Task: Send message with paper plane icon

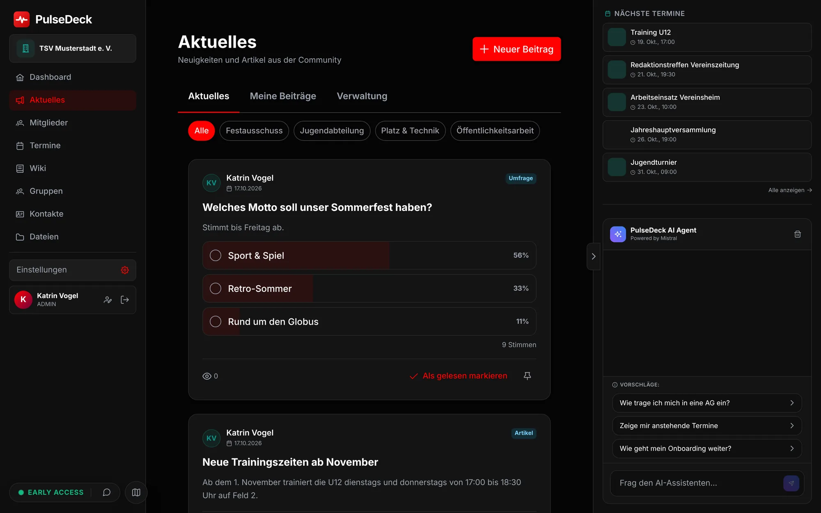Action: click(x=791, y=483)
